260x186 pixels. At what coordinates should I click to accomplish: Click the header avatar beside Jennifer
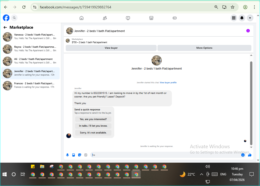pos(70,31)
